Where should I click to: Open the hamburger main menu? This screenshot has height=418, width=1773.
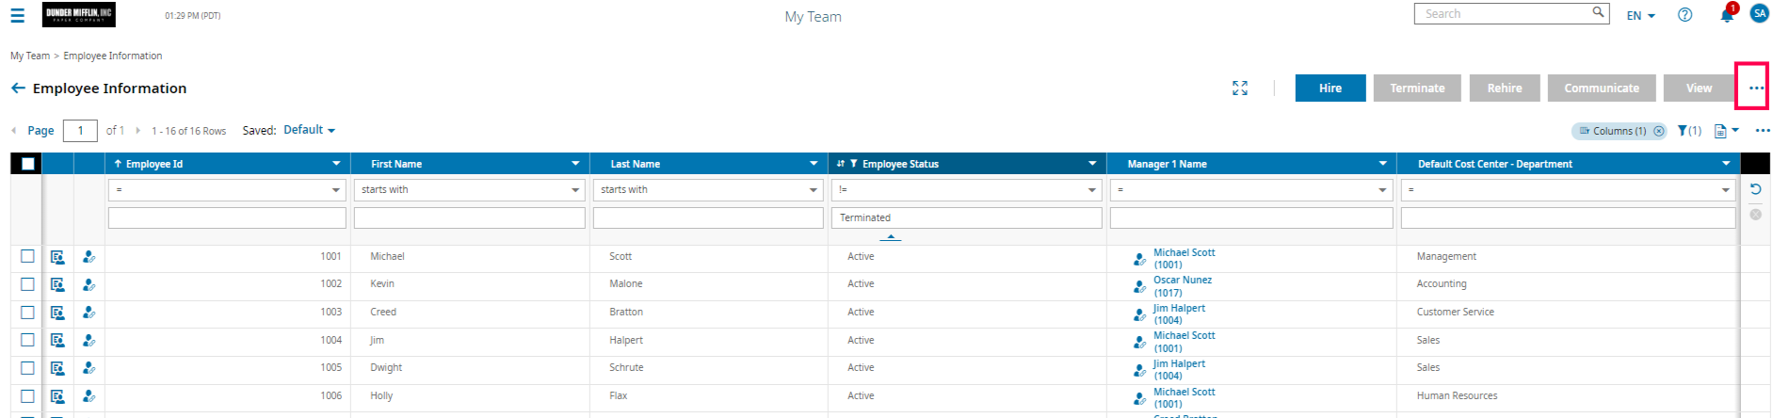(17, 15)
